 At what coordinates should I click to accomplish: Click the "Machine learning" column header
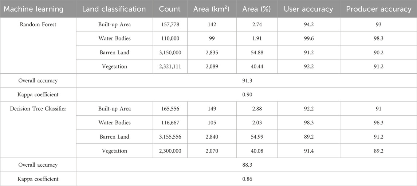click(x=34, y=9)
